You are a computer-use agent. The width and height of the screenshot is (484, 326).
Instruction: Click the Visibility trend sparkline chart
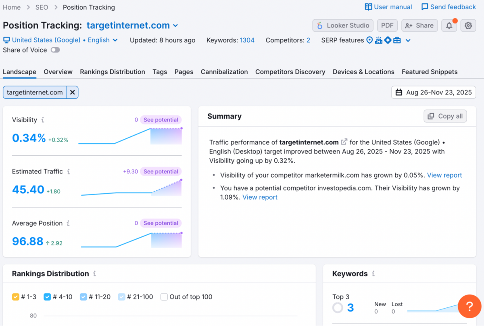tap(130, 136)
